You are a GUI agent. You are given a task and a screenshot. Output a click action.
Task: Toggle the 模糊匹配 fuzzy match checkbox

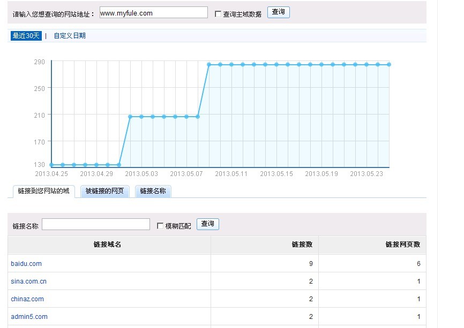[x=160, y=226]
